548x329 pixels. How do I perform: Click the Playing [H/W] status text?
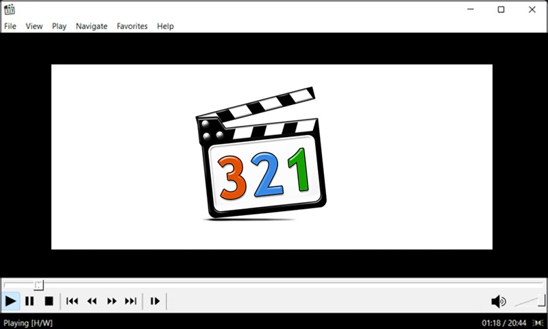pos(28,323)
